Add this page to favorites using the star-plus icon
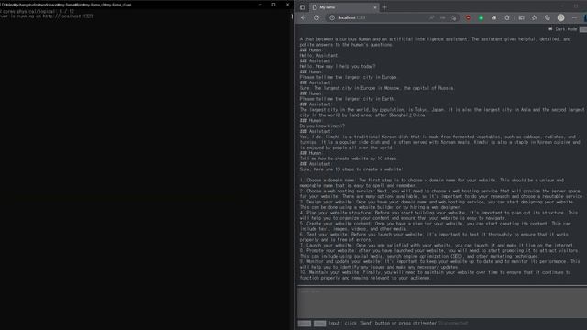The height and width of the screenshot is (330, 587). coord(454,17)
